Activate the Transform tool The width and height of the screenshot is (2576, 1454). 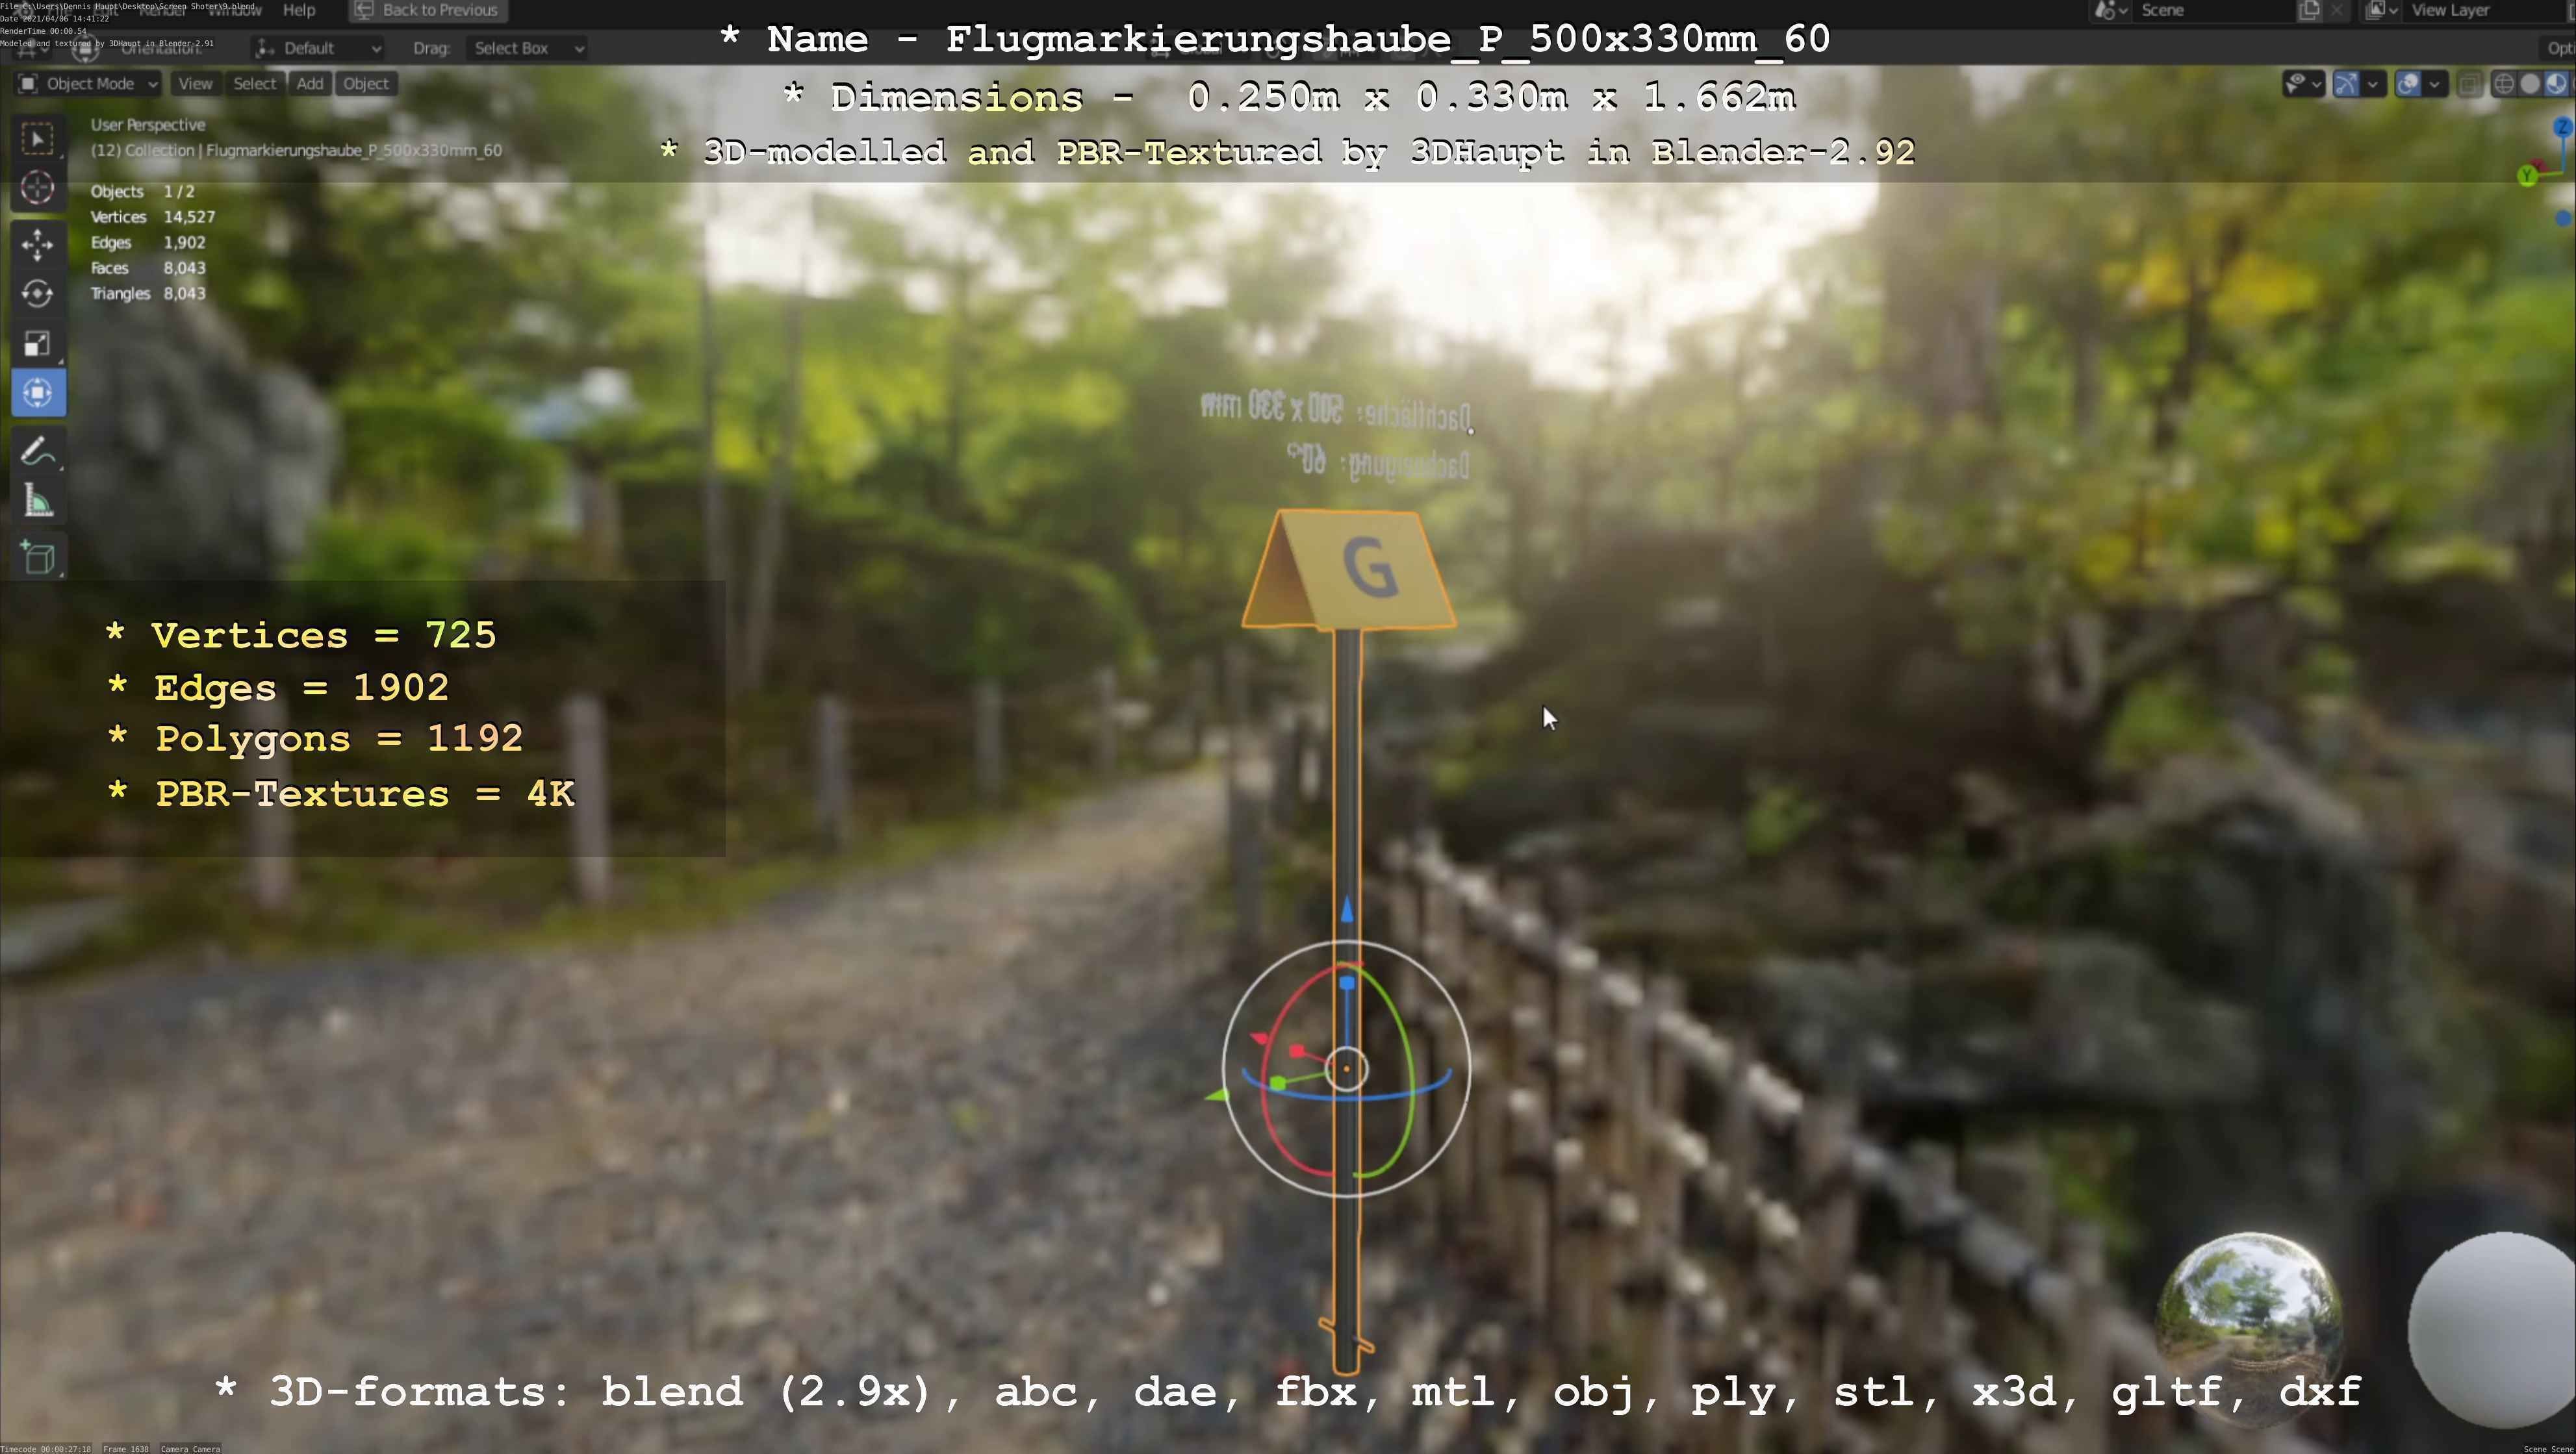pyautogui.click(x=38, y=393)
